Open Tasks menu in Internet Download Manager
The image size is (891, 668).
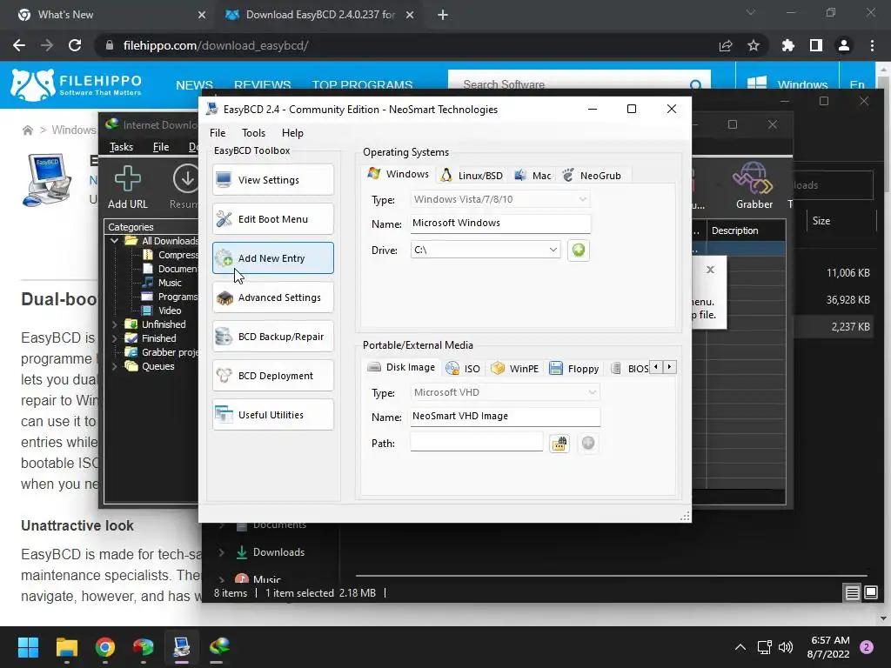tap(121, 147)
